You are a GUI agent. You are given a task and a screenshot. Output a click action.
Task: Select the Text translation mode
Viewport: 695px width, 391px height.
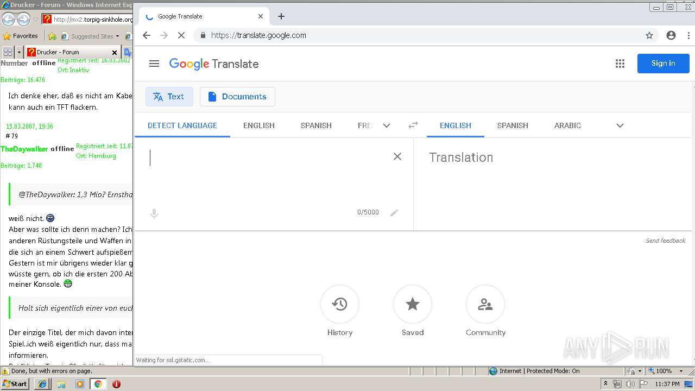[x=169, y=97]
